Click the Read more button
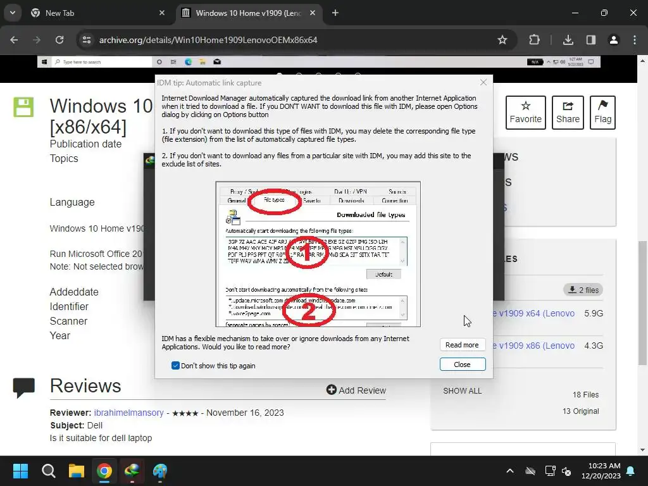This screenshot has height=486, width=648. point(462,345)
